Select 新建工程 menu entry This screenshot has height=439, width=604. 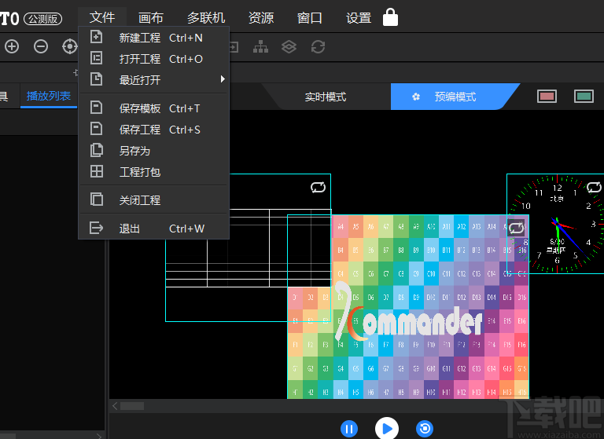[x=153, y=38]
